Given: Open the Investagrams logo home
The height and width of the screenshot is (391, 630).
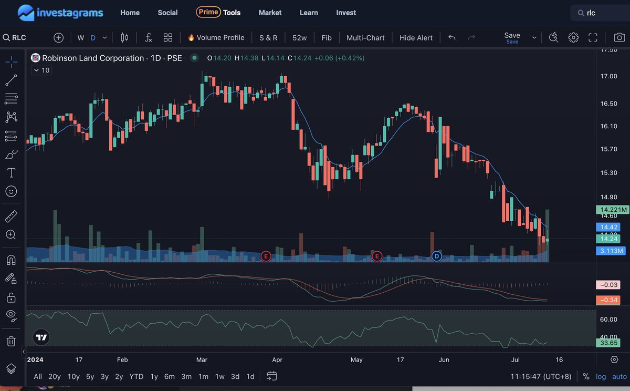Looking at the screenshot, I should 59,12.
